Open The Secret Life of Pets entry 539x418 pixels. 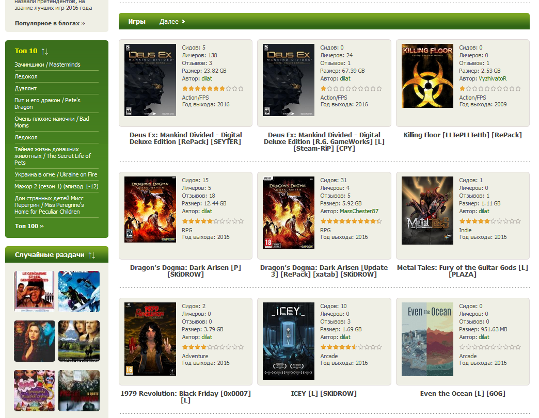point(53,156)
